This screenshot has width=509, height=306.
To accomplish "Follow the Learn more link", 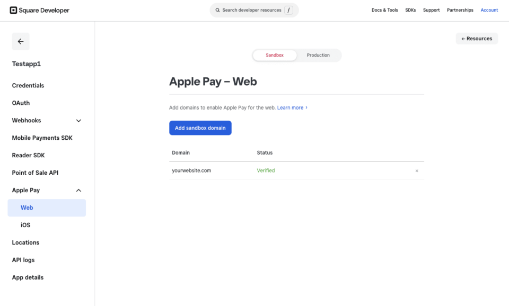I will 292,107.
